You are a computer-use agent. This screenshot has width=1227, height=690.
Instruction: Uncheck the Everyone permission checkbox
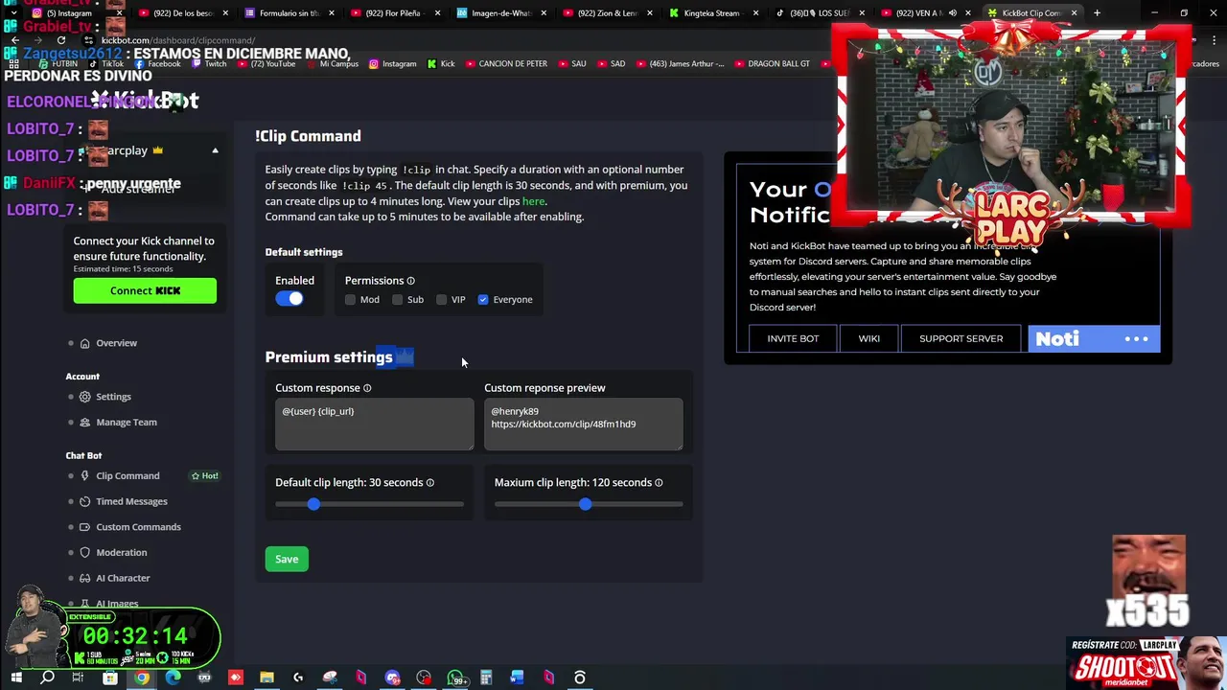click(483, 300)
